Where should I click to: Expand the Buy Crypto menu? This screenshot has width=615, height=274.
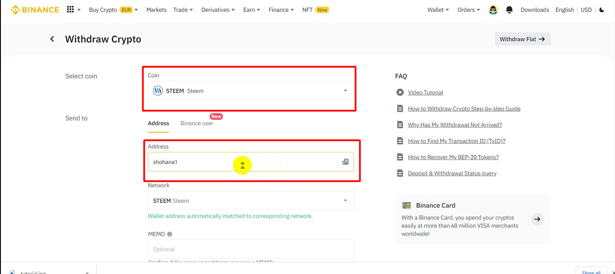[x=113, y=10]
